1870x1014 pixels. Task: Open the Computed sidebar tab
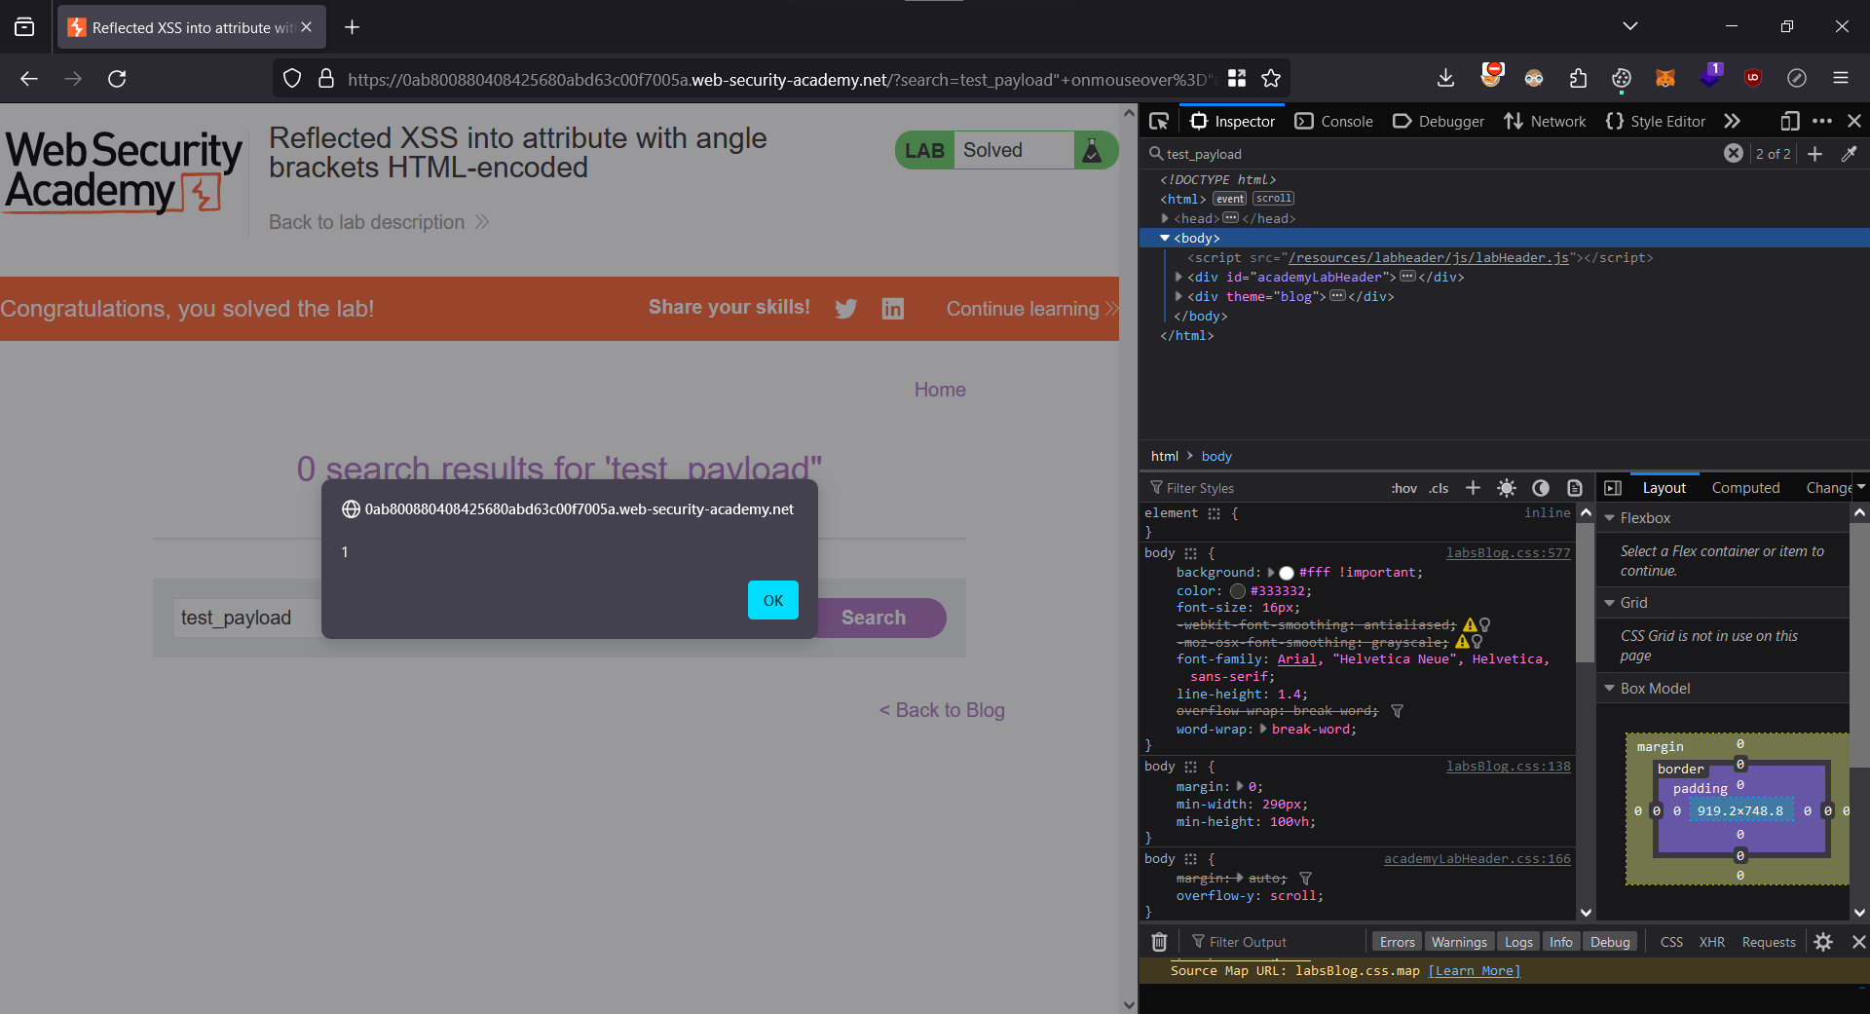1745,488
